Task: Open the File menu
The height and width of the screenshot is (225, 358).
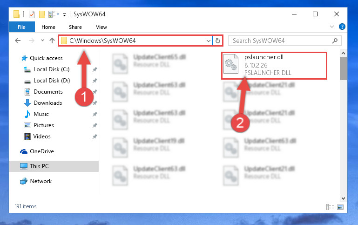Action: [x=22, y=27]
